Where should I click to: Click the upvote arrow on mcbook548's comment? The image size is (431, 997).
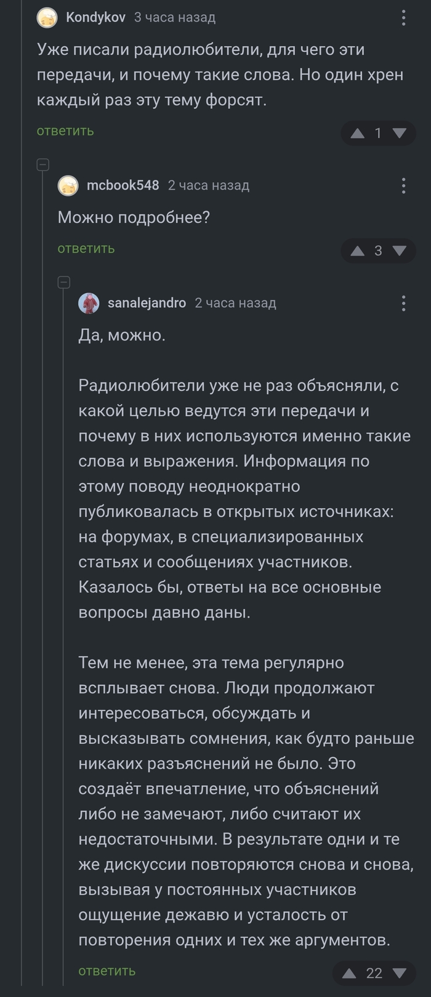tap(356, 250)
